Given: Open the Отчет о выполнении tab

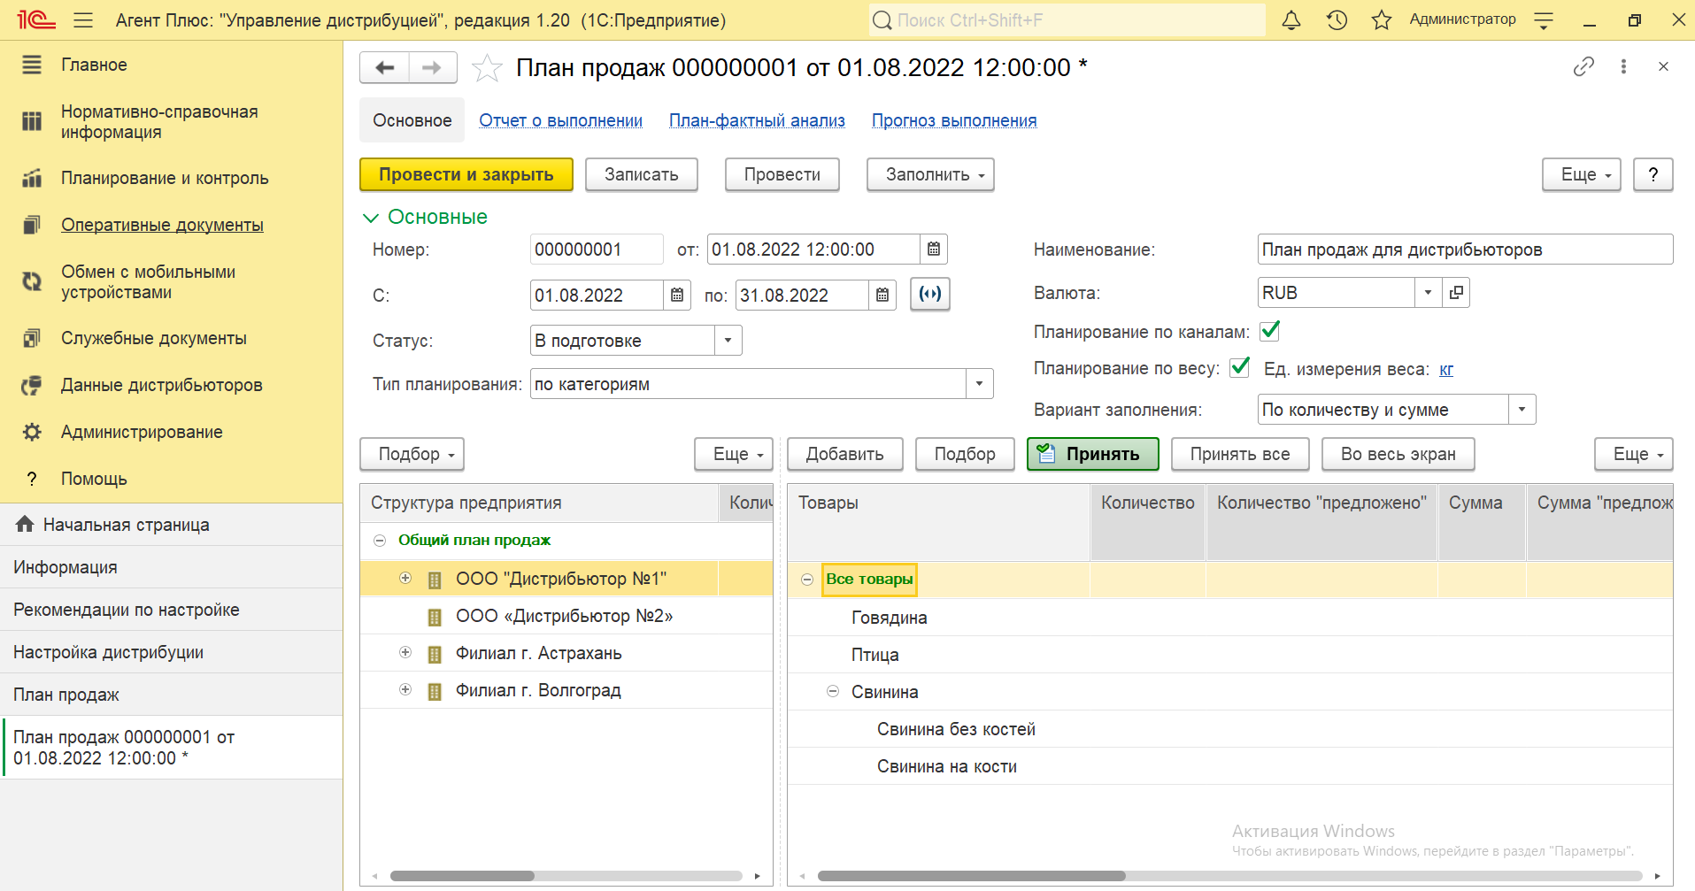Looking at the screenshot, I should pyautogui.click(x=560, y=120).
